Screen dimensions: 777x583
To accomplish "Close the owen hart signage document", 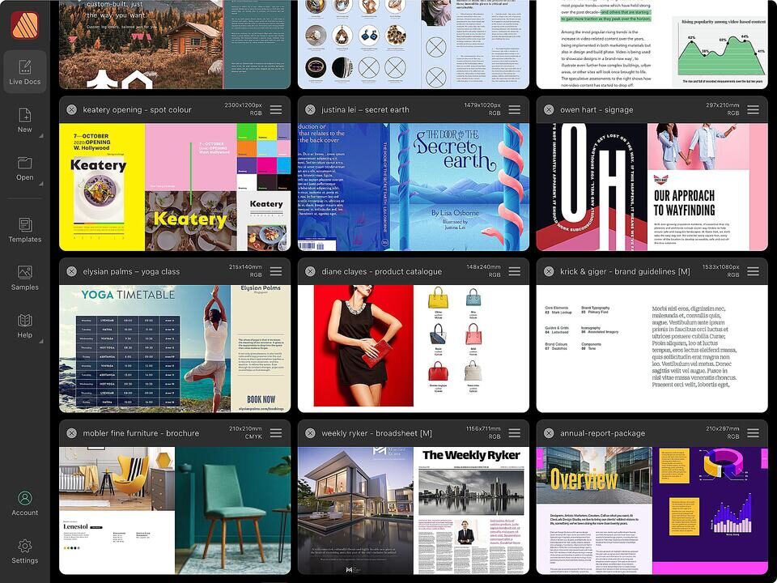I will (x=549, y=110).
